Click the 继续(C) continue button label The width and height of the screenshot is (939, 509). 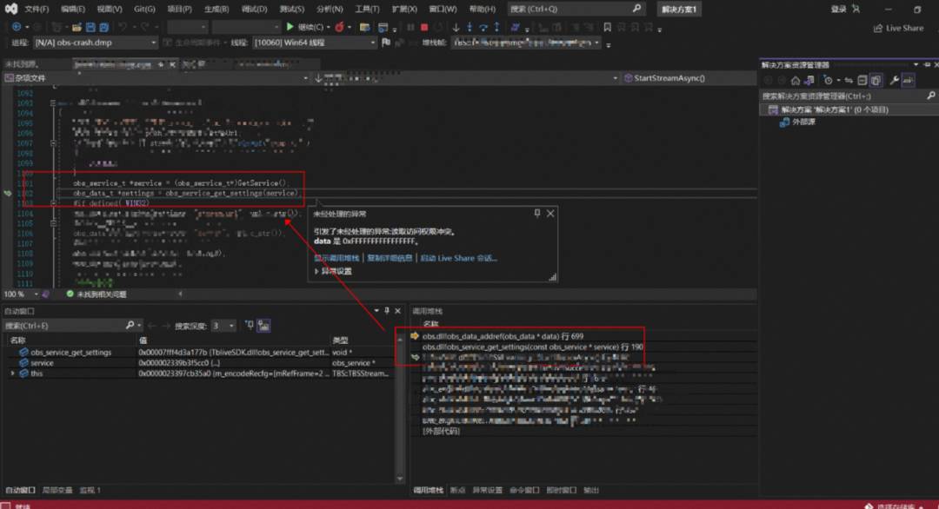tap(310, 27)
